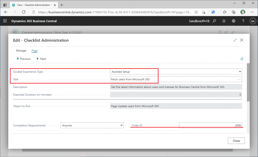Open the browser settings and more menu
Screen dimensions: 258x157
tap(252, 12)
